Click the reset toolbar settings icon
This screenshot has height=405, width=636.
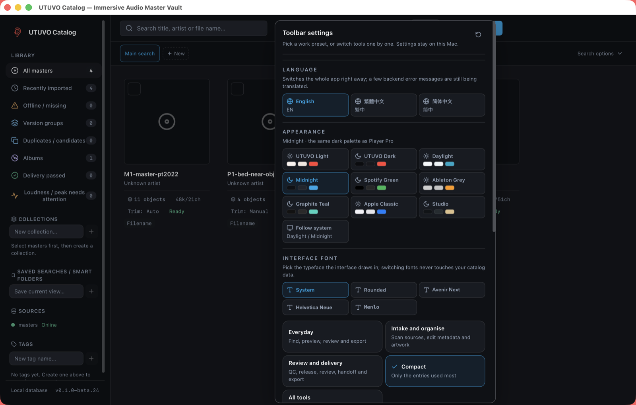[478, 35]
